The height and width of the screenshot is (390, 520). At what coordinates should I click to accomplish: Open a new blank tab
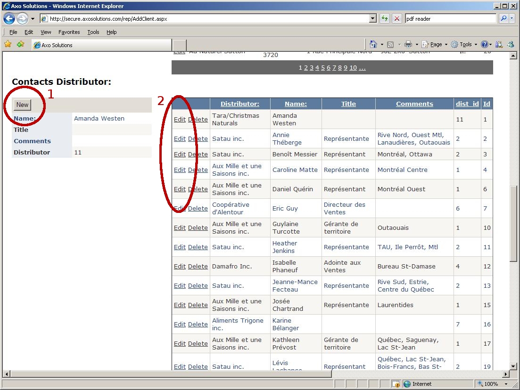click(180, 45)
